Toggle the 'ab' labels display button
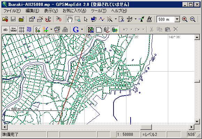The image size is (202, 139). click(5, 30)
